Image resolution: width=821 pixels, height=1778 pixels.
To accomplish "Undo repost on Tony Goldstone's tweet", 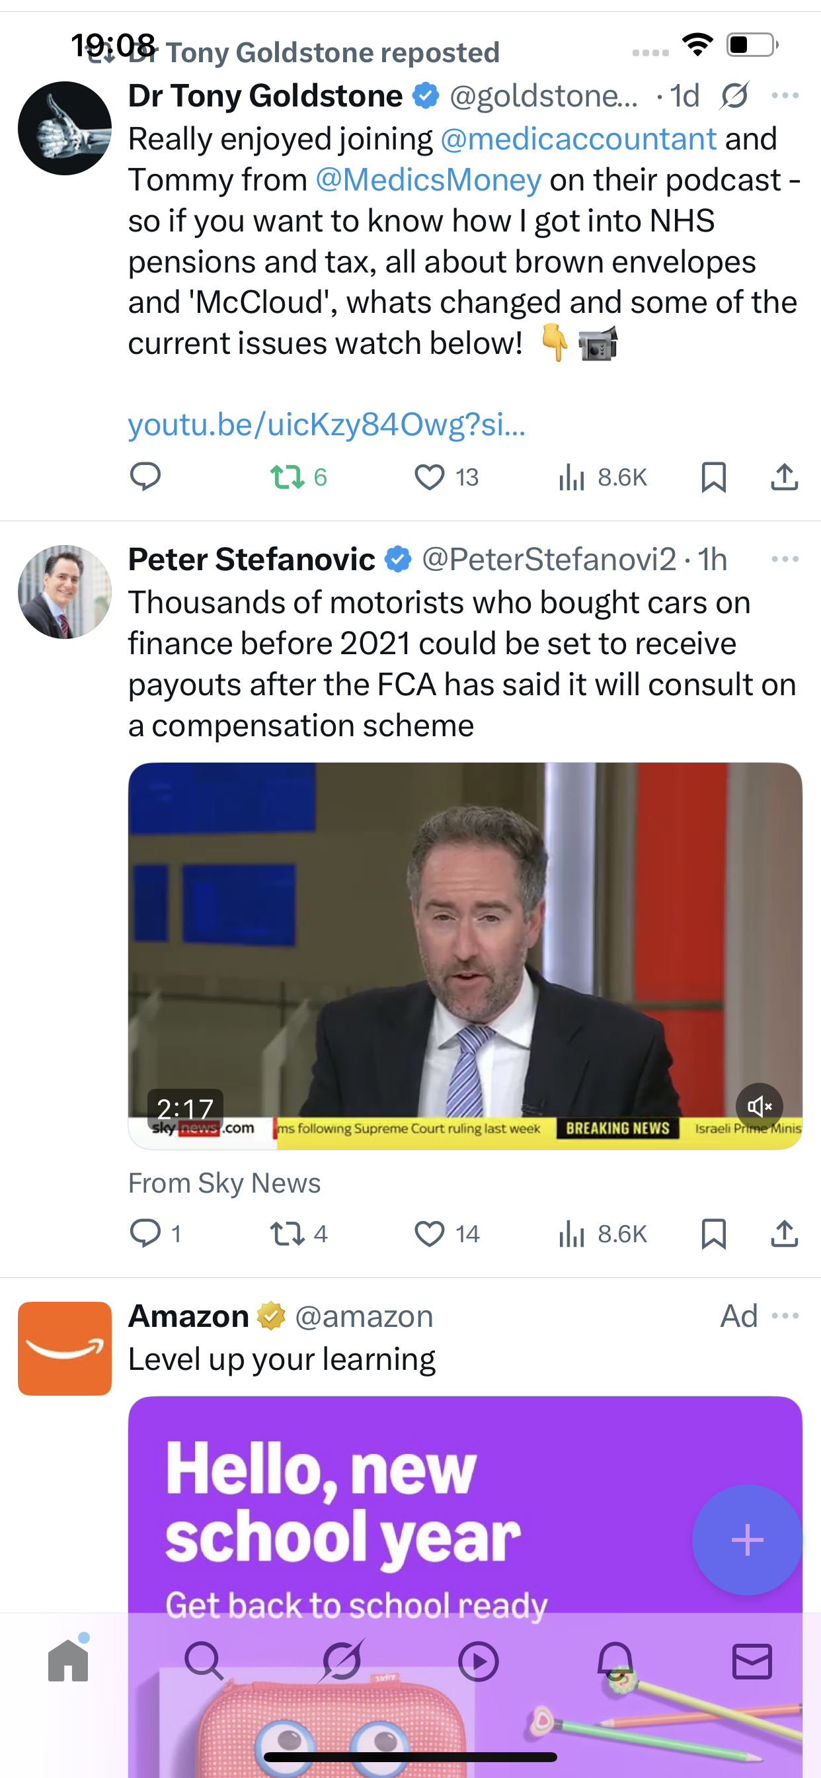I will (x=288, y=476).
